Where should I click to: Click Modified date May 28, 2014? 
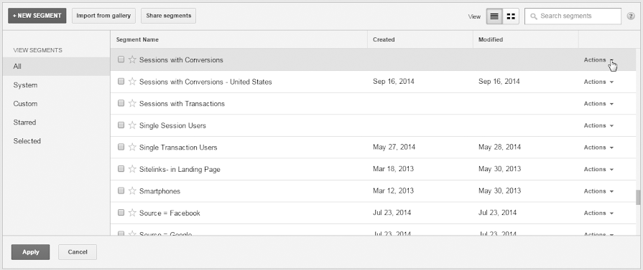tap(499, 147)
